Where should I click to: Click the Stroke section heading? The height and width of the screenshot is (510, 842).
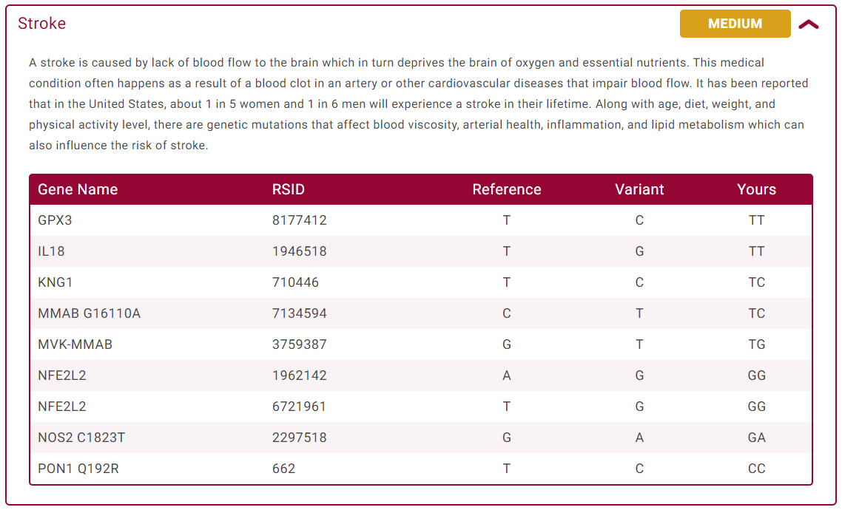pyautogui.click(x=42, y=23)
